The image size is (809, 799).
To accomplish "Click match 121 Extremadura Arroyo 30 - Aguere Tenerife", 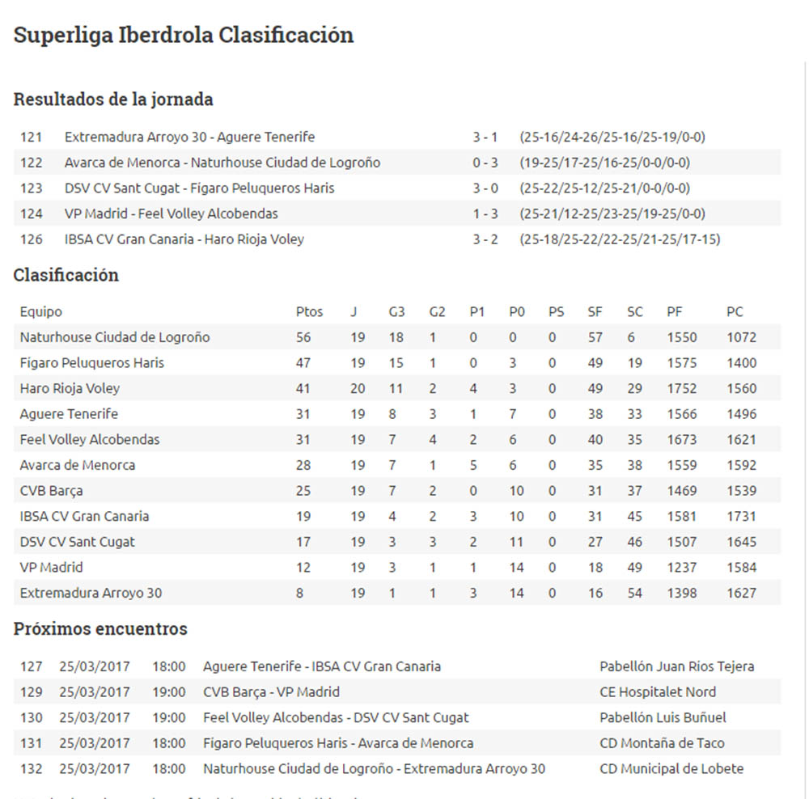I will (x=189, y=137).
